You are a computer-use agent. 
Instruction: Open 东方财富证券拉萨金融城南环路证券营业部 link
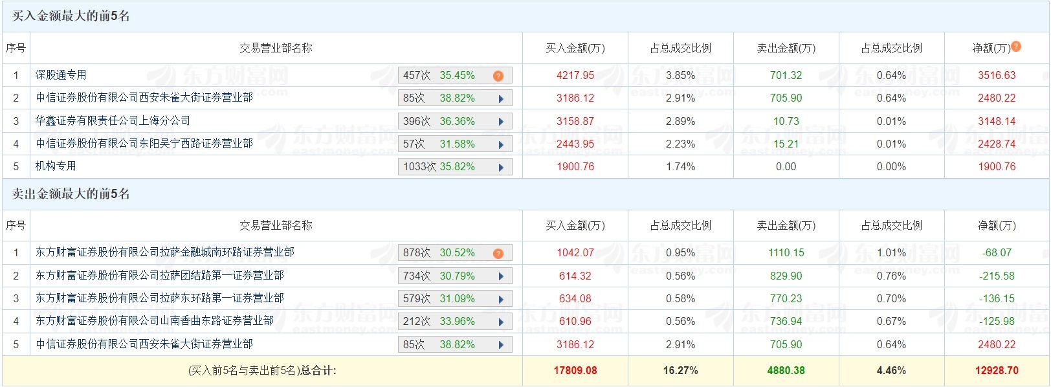tap(165, 252)
